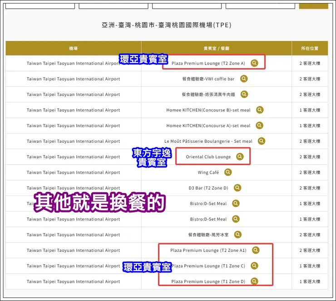This screenshot has width=336, height=301.
Task: Click search icon beside Oriental Club Lounge
Action: pos(240,156)
